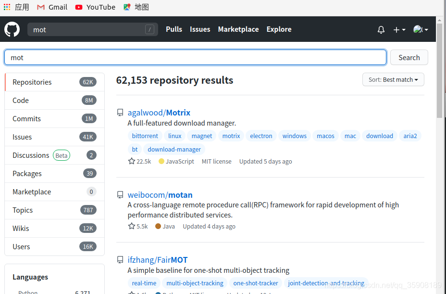Open the Issues header link
Image resolution: width=446 pixels, height=294 pixels.
click(200, 29)
